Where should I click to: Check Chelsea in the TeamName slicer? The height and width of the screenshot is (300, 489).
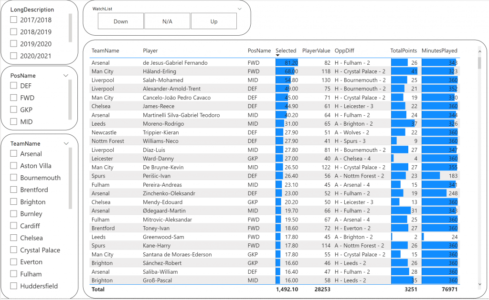pos(13,238)
